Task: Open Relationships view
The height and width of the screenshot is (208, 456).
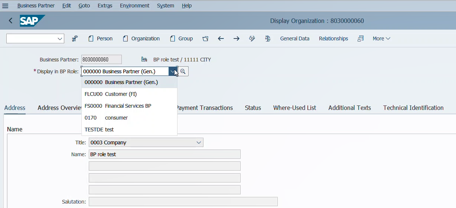Action: [333, 38]
